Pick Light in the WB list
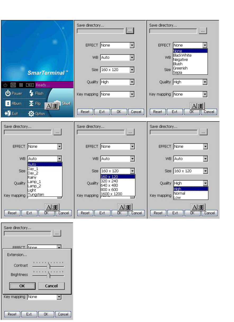This screenshot has width=234, height=322. (x=45, y=190)
